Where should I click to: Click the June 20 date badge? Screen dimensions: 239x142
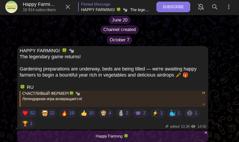(x=119, y=20)
